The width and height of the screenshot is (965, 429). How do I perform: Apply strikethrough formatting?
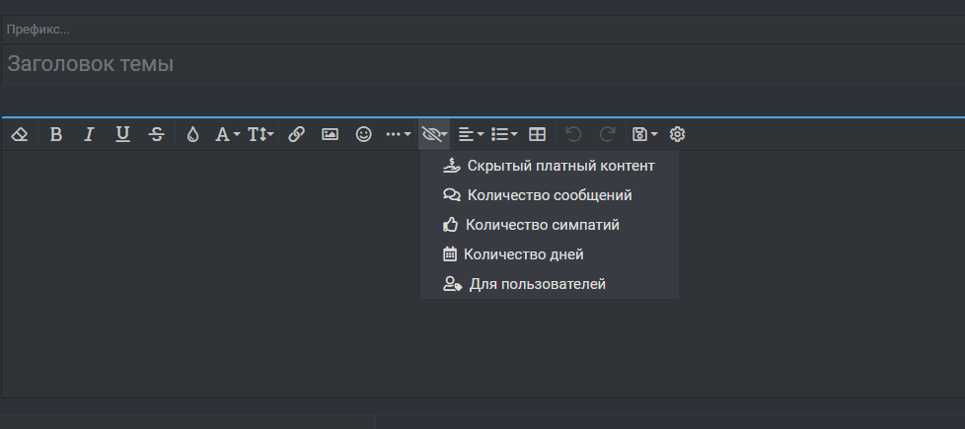(x=156, y=134)
